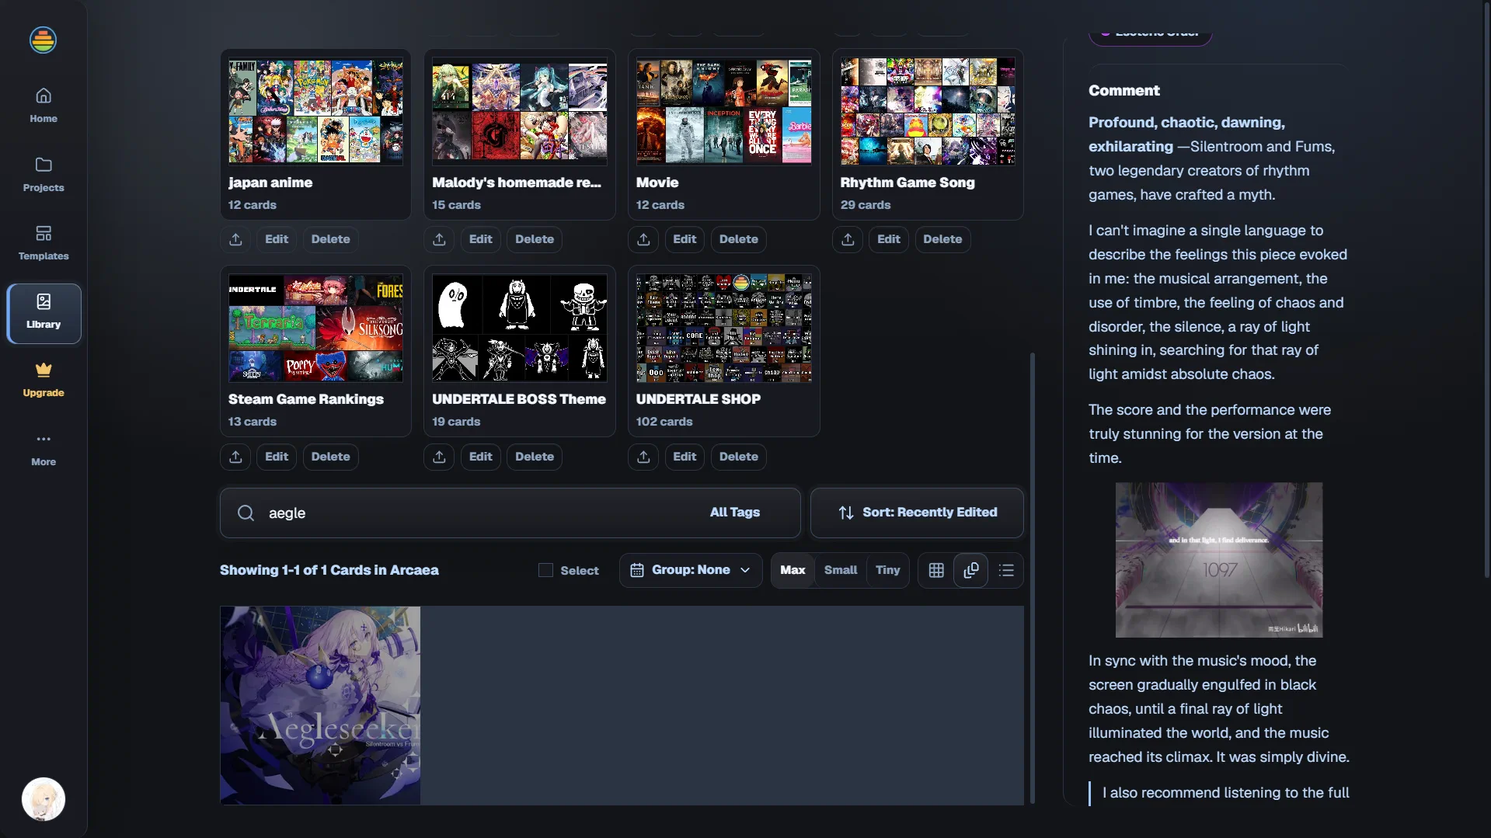Click the search field containing aegle
Image resolution: width=1491 pixels, height=838 pixels.
coord(510,513)
